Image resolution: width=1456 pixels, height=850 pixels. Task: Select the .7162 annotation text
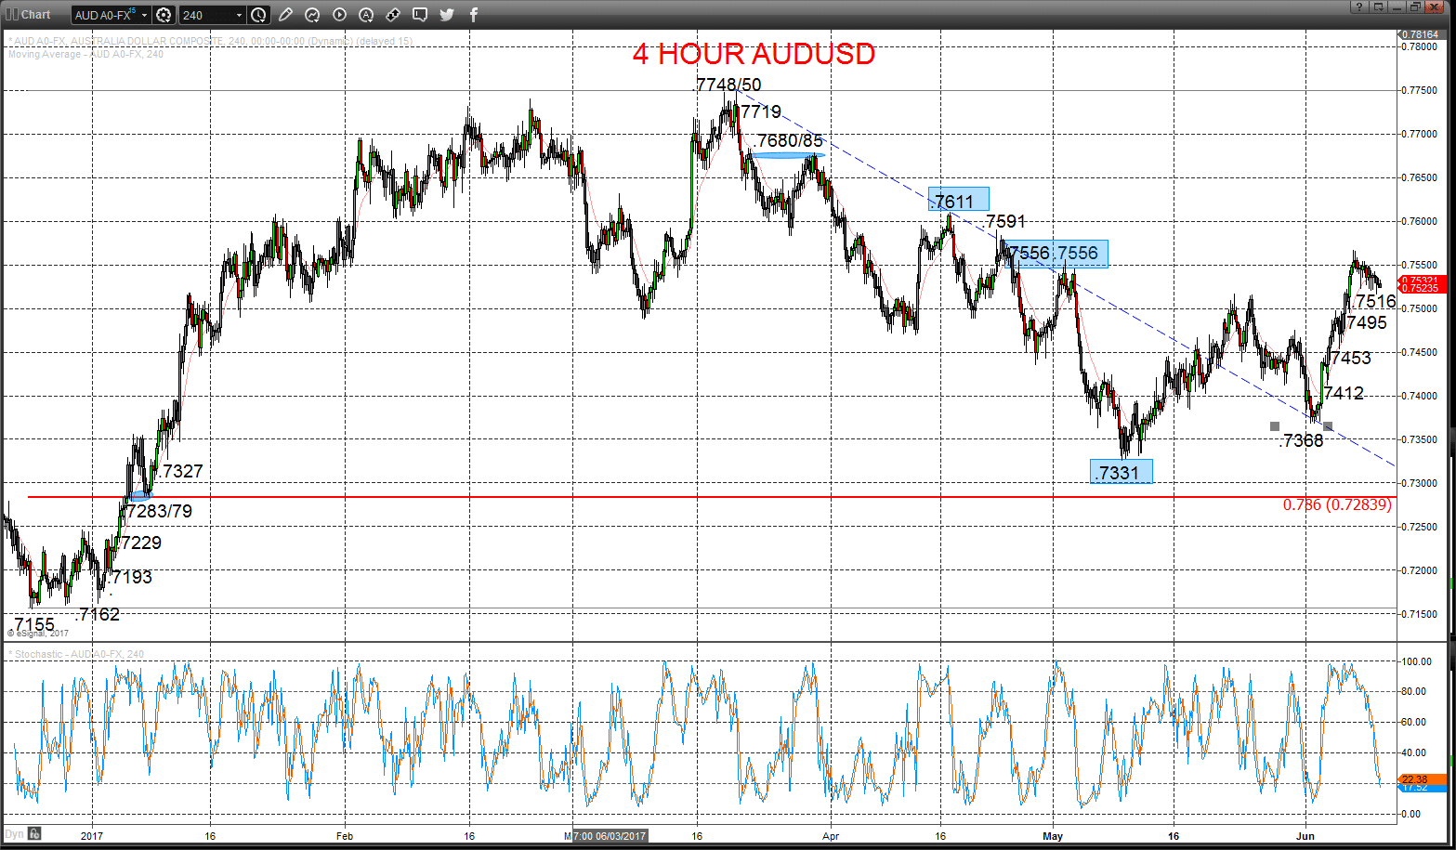(98, 614)
